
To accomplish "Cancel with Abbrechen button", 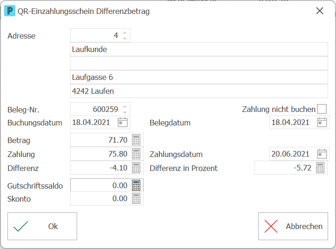I will (293, 226).
